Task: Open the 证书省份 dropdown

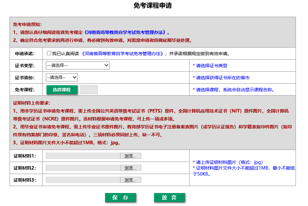Action: coord(62,77)
